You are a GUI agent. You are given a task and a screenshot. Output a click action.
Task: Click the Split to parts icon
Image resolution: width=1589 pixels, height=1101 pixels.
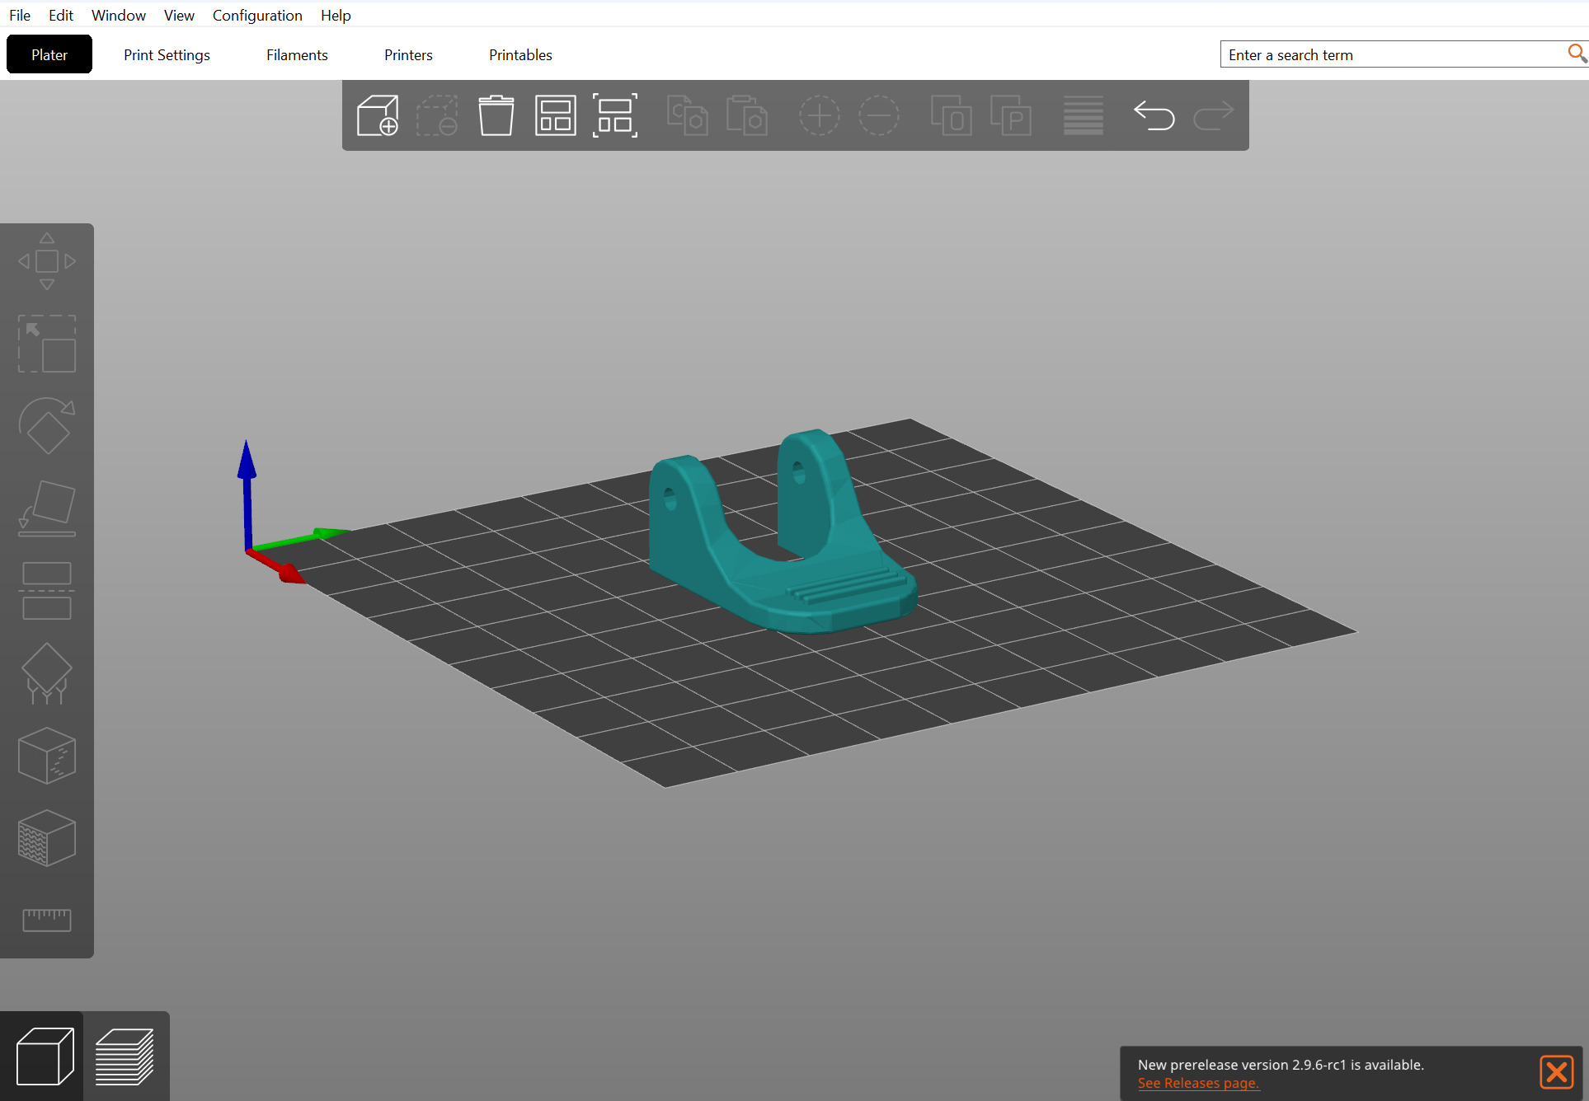click(1011, 115)
